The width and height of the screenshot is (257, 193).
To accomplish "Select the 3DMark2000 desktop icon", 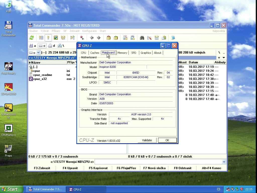I will pos(9,89).
